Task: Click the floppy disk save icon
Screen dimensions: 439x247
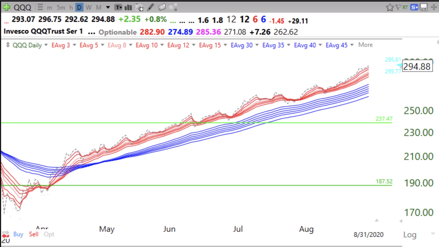Action: tap(424, 7)
